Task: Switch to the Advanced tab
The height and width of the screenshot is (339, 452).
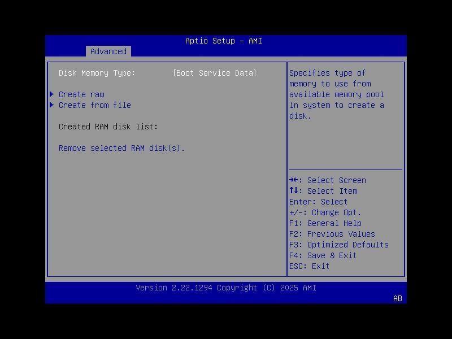Action: coord(108,51)
